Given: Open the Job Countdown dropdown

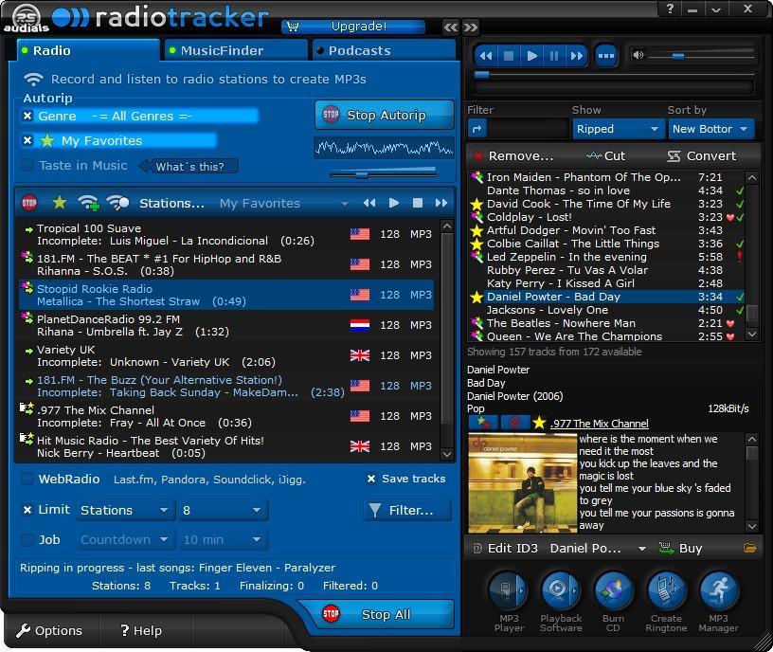Looking at the screenshot, I should coord(125,539).
